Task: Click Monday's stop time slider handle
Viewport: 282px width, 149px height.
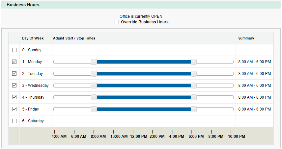Action: (194, 62)
